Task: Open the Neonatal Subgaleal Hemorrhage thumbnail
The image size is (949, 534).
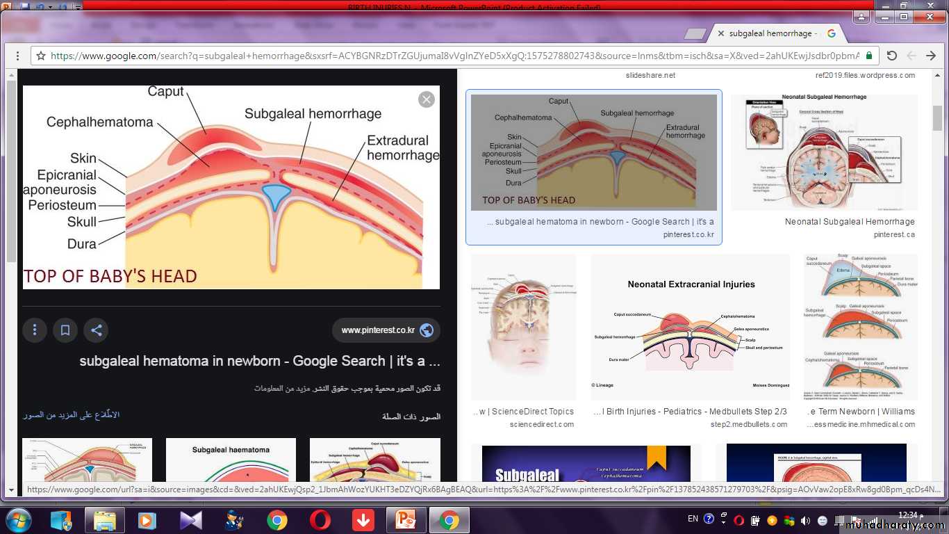Action: (x=824, y=153)
